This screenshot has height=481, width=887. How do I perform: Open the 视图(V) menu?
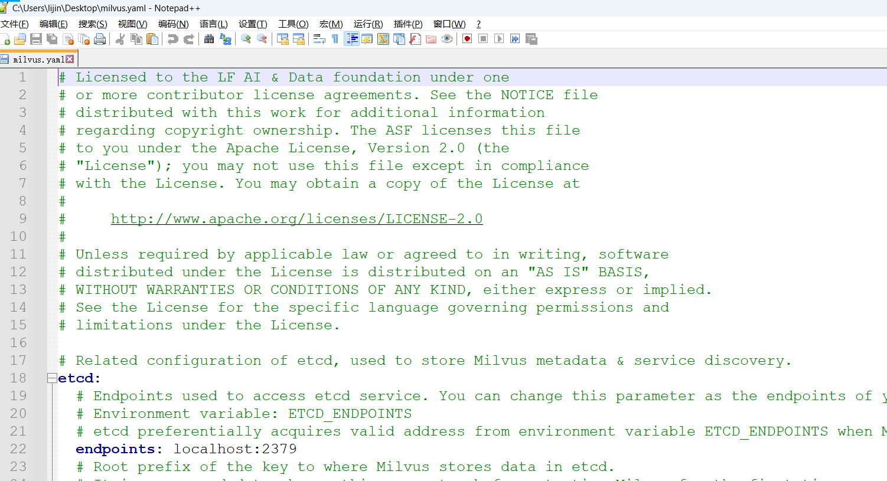click(x=132, y=24)
